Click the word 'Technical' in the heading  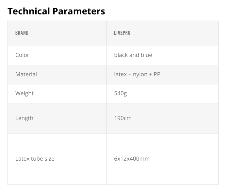point(27,11)
